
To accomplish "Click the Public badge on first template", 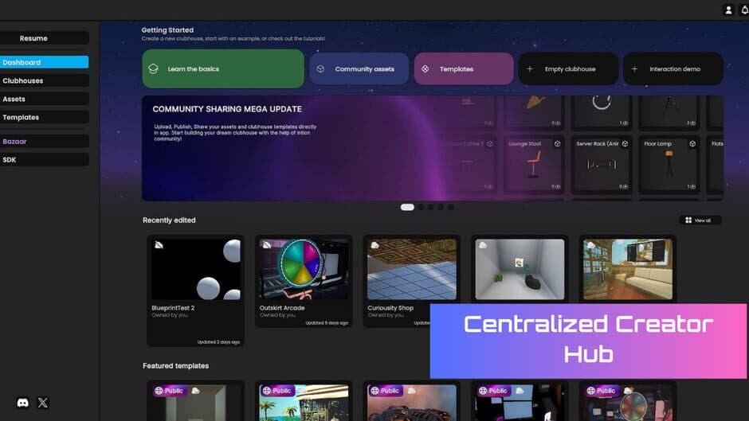I will (x=168, y=391).
